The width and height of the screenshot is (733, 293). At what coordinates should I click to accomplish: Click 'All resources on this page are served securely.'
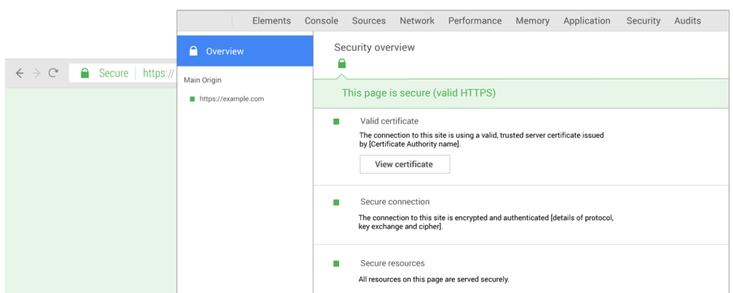coord(434,280)
